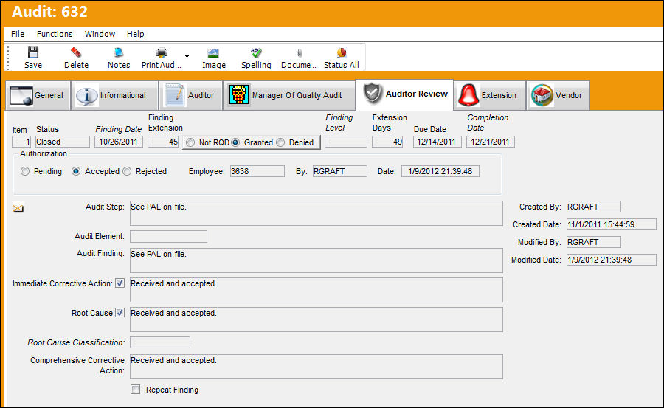Click into the Audit Step text box

tap(317, 213)
